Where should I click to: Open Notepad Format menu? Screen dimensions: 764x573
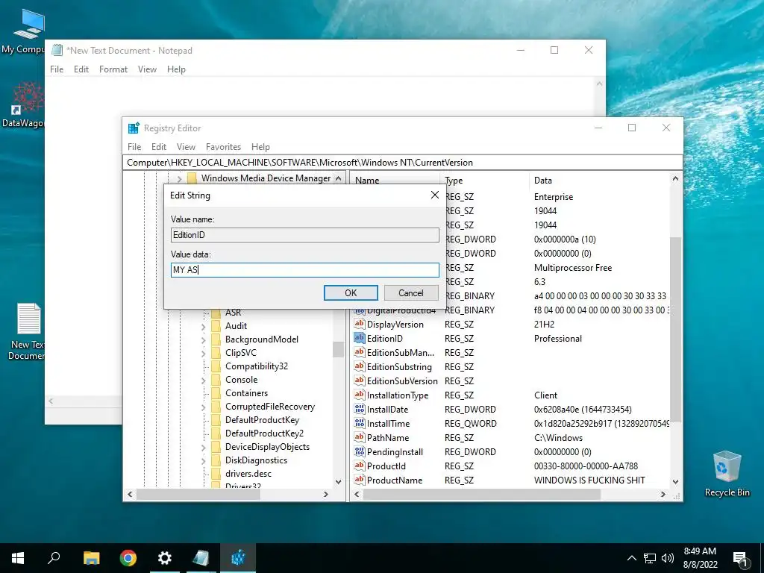point(113,69)
